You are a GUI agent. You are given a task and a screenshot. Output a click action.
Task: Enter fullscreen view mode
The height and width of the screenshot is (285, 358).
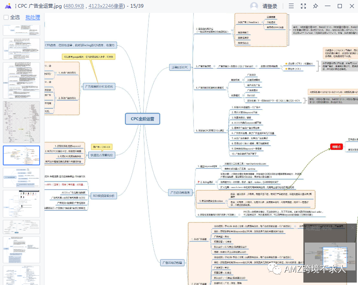[x=303, y=6]
